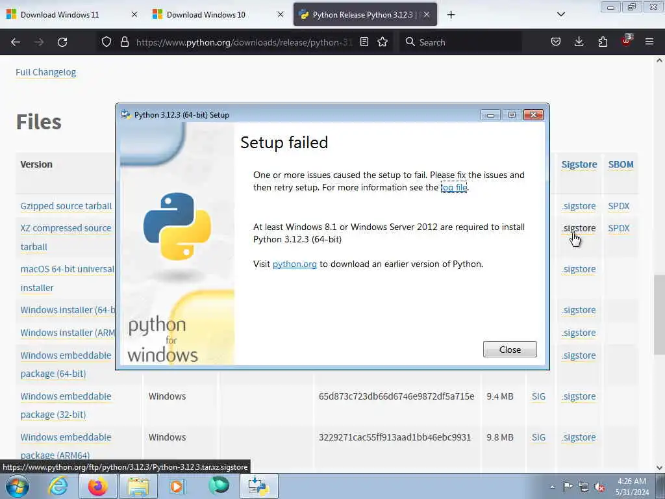Click the python.org URL address field
The image size is (665, 499).
244,42
